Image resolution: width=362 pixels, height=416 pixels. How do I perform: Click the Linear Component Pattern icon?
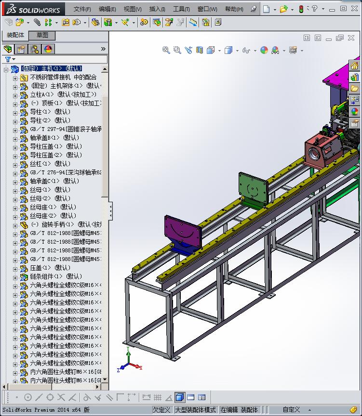click(48, 22)
